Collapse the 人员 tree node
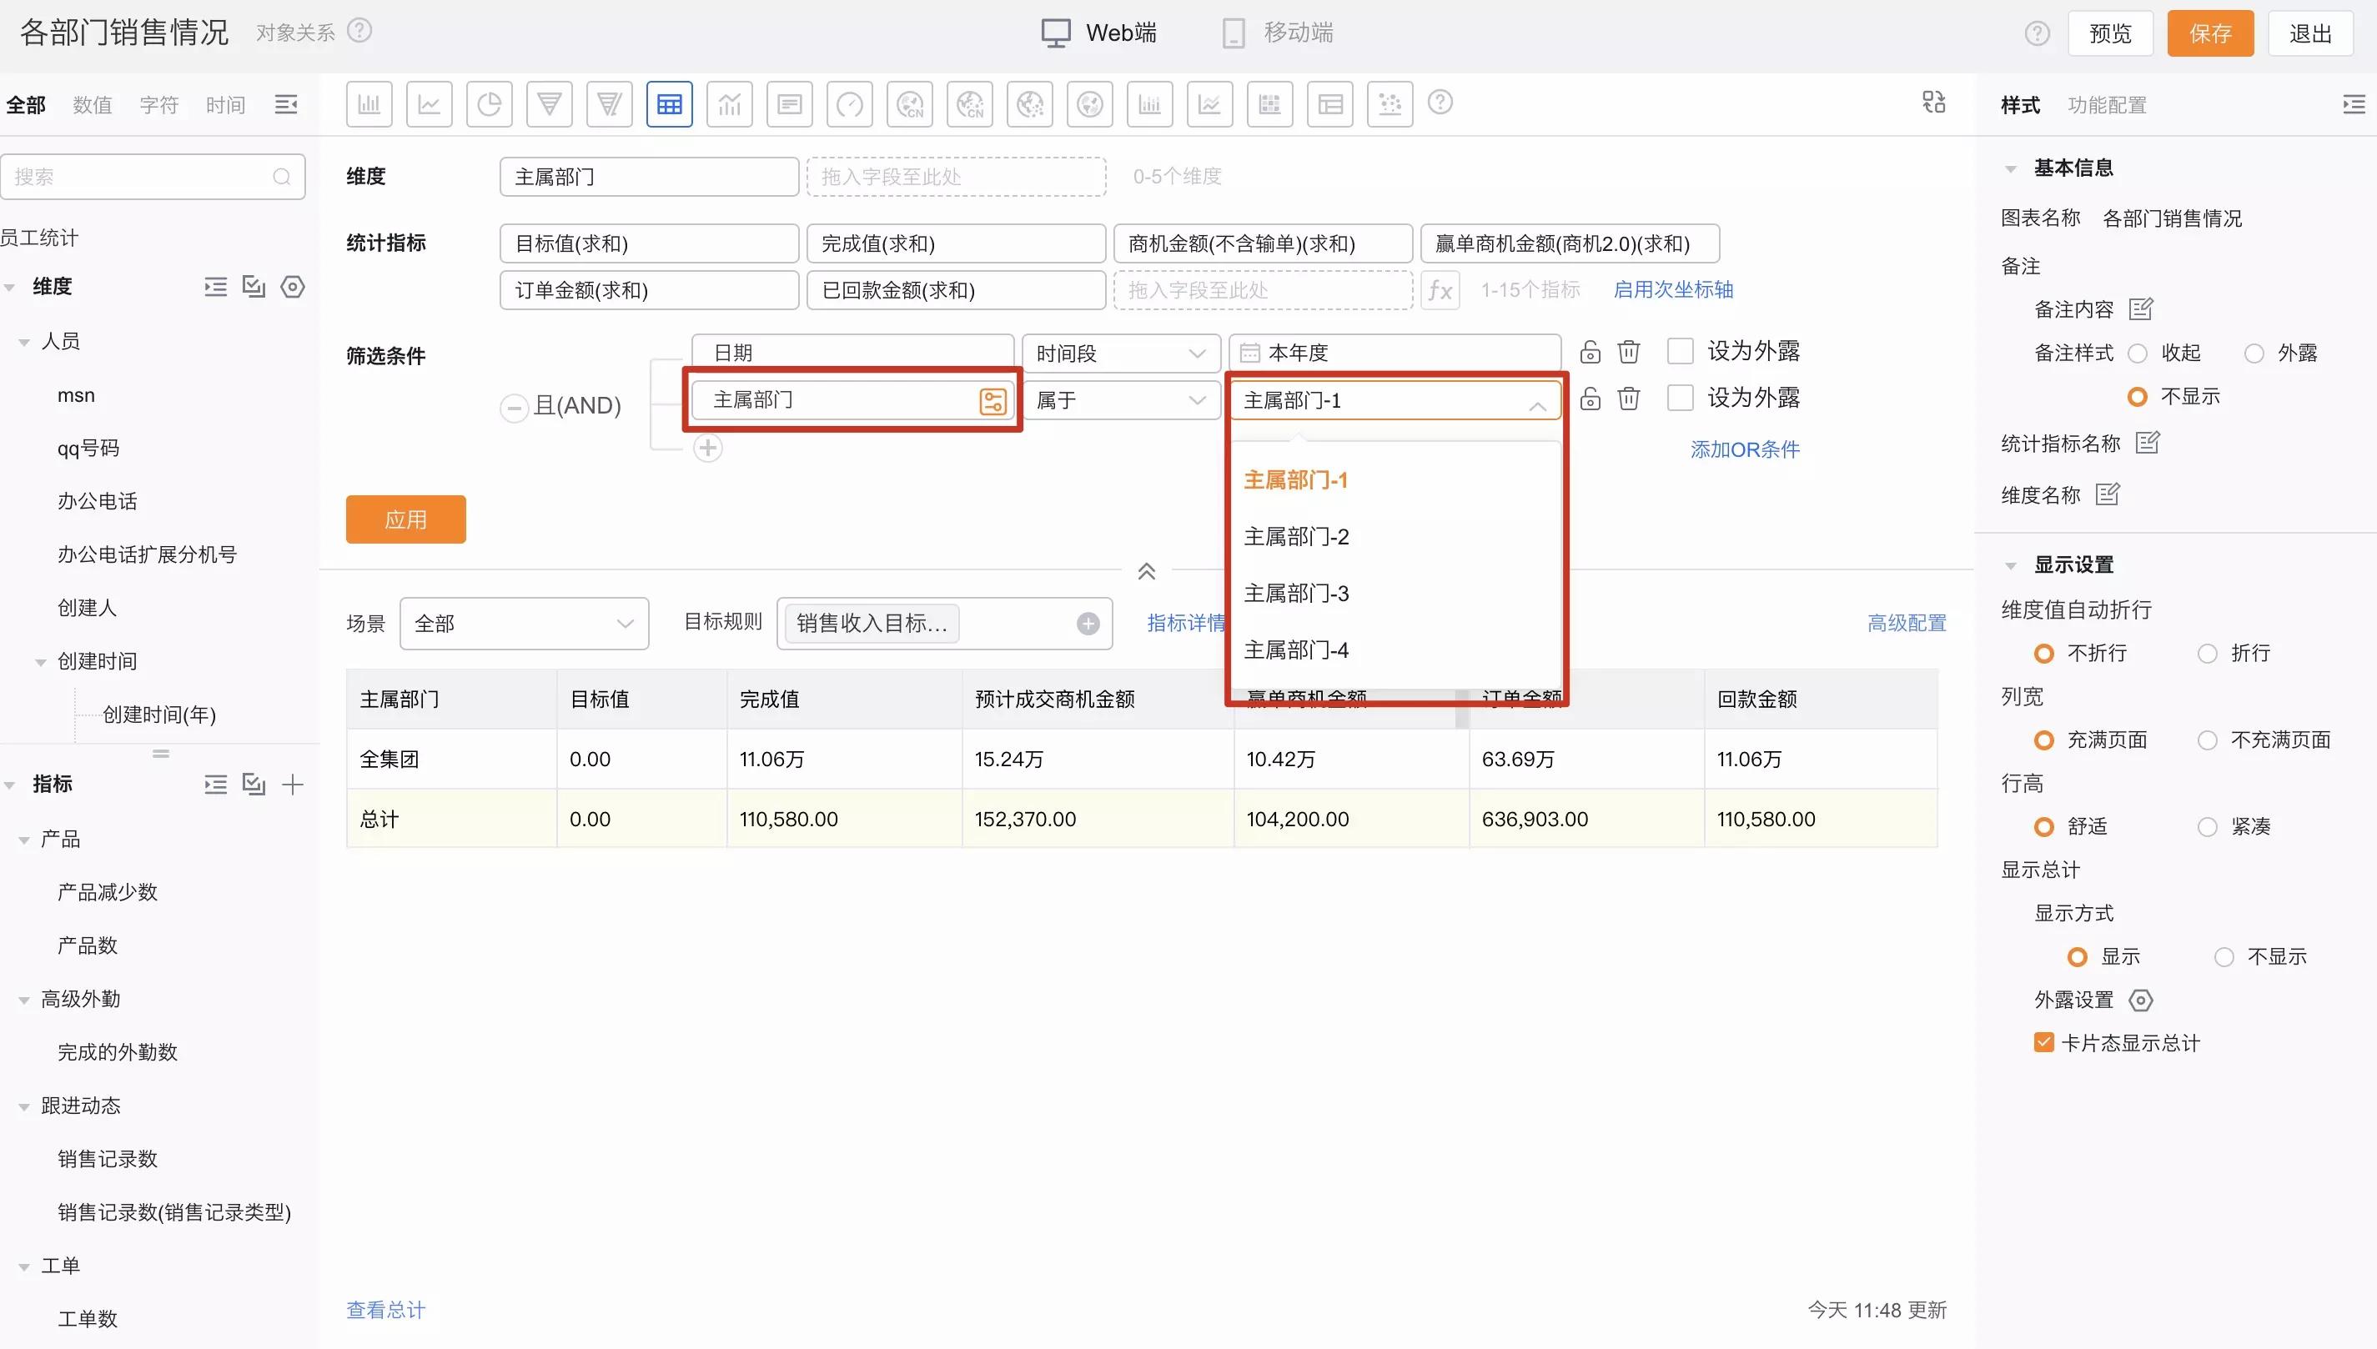The height and width of the screenshot is (1349, 2377). coord(24,343)
